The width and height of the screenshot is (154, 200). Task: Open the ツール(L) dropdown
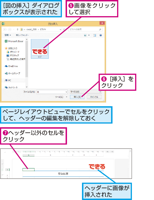click(x=61, y=97)
